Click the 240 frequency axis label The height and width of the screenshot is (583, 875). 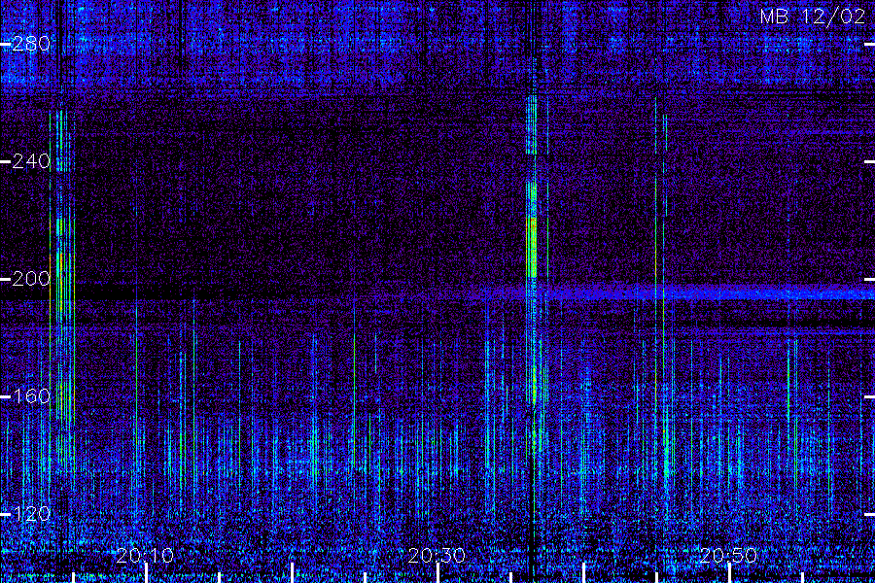pyautogui.click(x=31, y=162)
